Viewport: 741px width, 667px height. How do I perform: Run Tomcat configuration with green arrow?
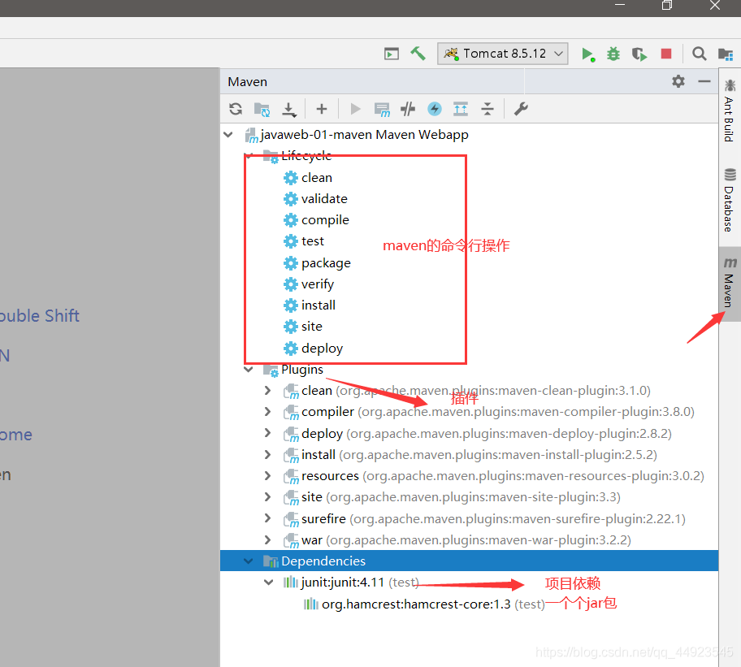click(x=588, y=54)
